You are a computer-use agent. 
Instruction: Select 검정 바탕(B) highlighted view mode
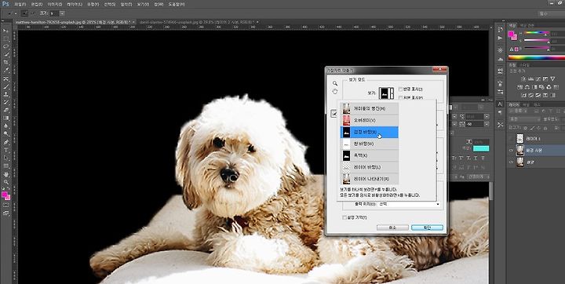pos(370,133)
